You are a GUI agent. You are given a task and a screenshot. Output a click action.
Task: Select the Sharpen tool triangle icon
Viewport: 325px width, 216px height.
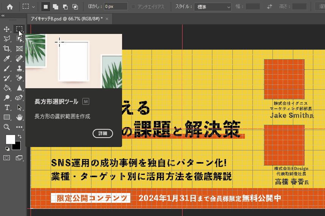[x=19, y=88]
